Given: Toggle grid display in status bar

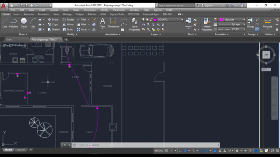Looking at the screenshot, I should [167, 150].
